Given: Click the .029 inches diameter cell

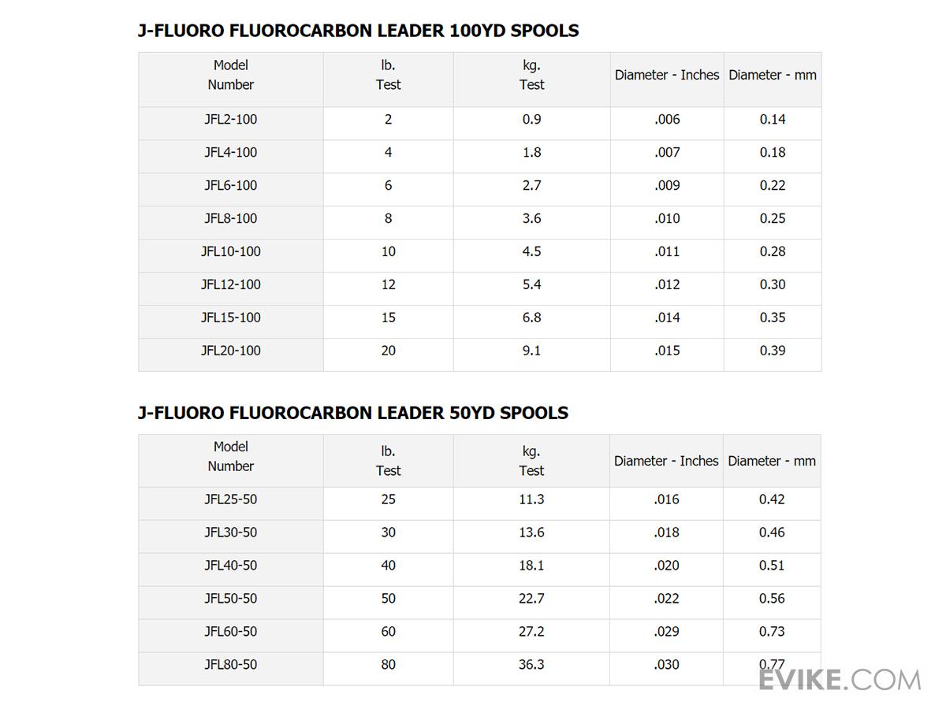Looking at the screenshot, I should pyautogui.click(x=666, y=632).
